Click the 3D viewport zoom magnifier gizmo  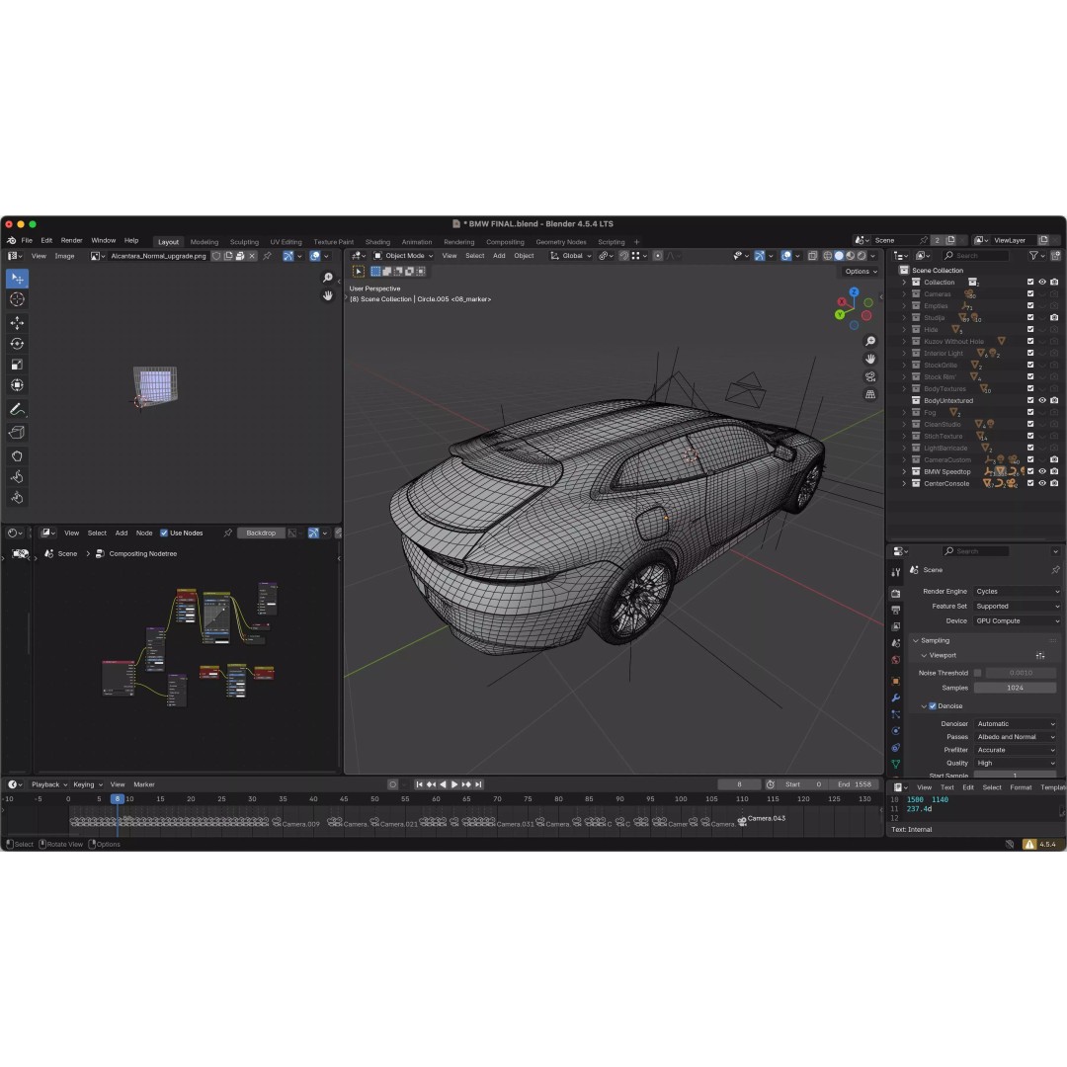[870, 341]
